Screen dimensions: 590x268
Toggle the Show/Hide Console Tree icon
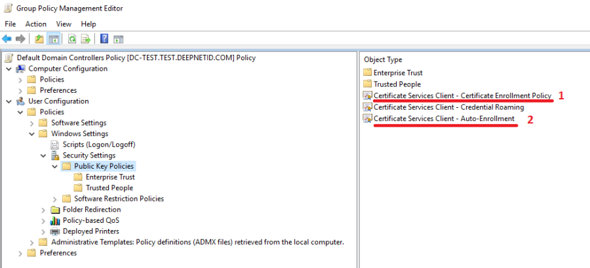pos(53,39)
